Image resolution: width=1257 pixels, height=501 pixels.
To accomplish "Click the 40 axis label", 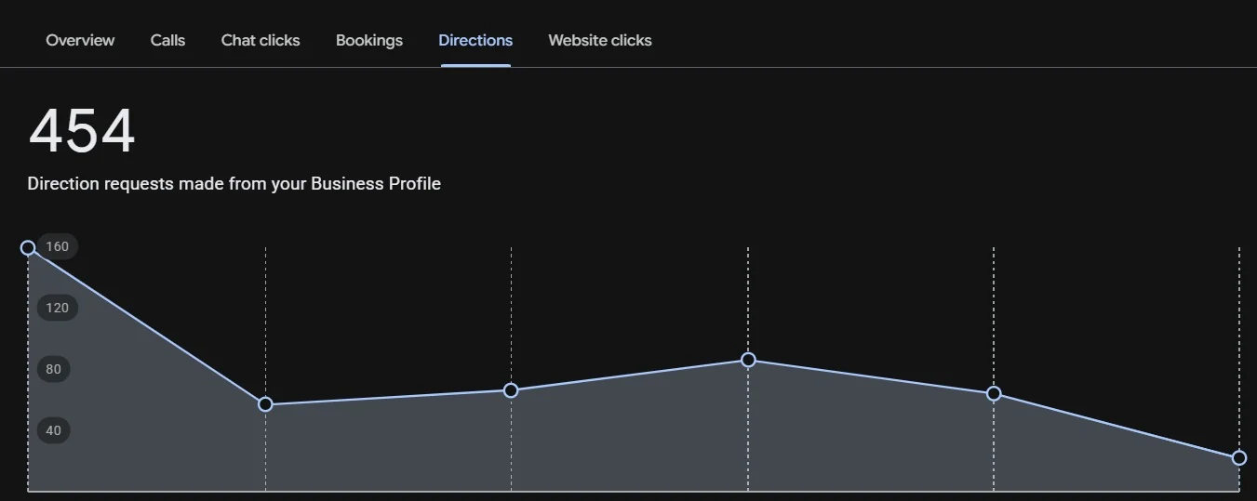I will (53, 430).
